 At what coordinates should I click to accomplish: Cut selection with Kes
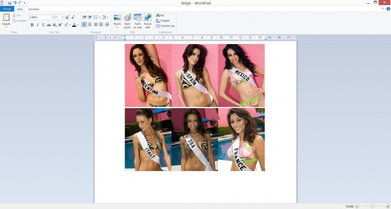click(17, 16)
